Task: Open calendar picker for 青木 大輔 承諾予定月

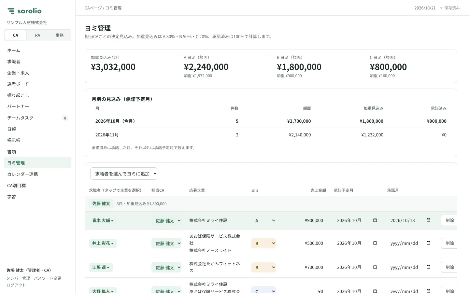Action: pyautogui.click(x=375, y=220)
